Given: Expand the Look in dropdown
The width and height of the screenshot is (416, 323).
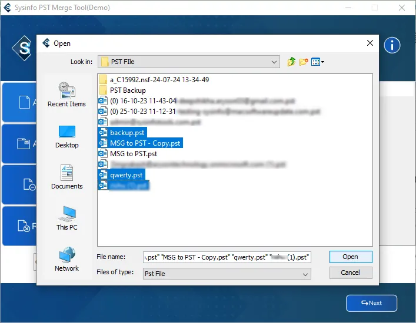Looking at the screenshot, I should click(x=274, y=62).
